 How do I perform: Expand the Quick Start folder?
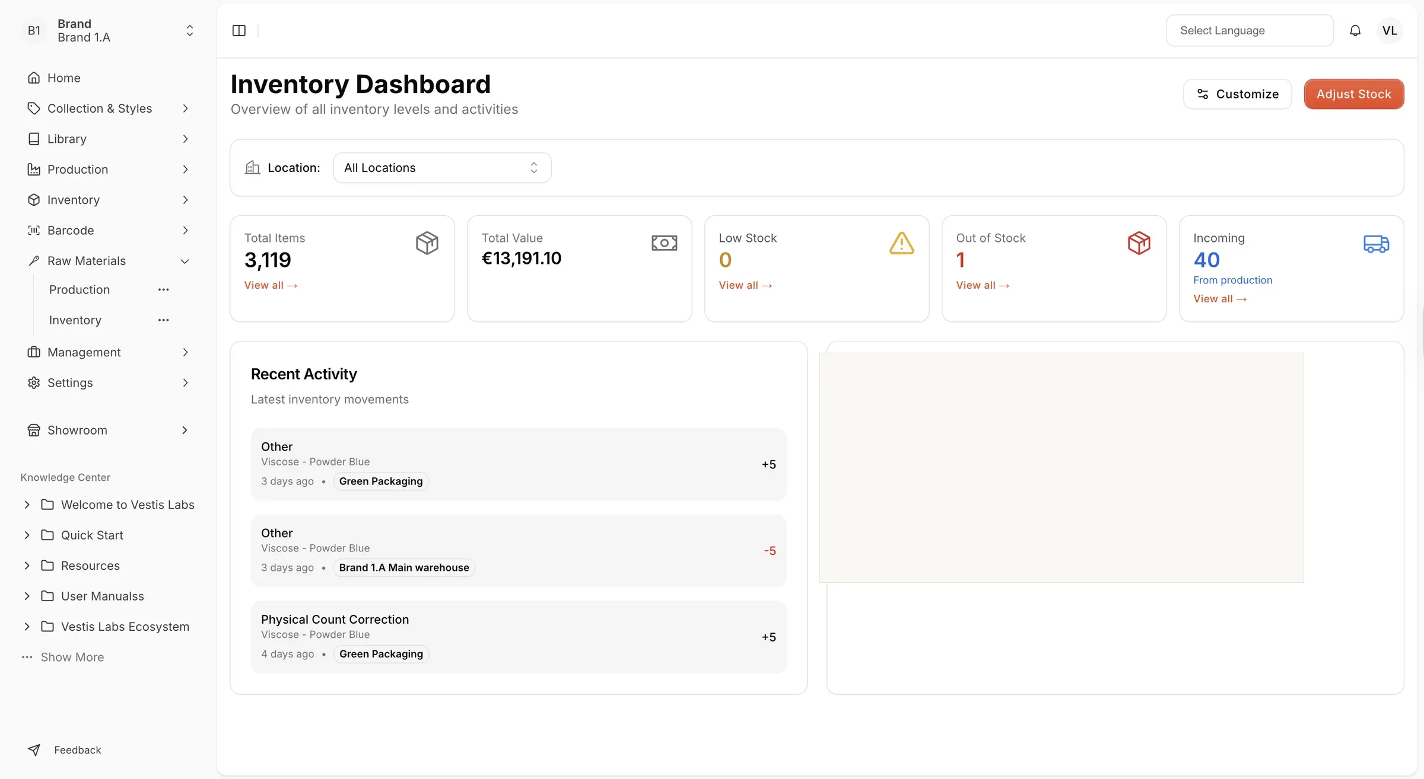coord(27,535)
